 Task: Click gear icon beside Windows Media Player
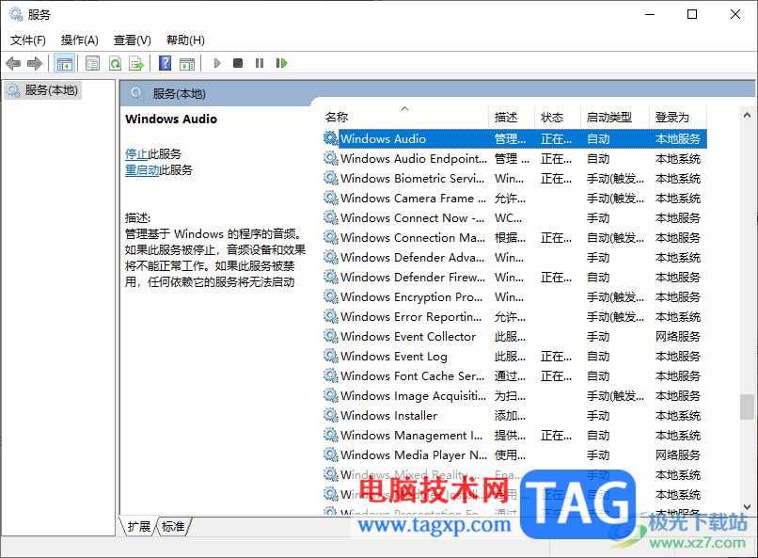[331, 455]
